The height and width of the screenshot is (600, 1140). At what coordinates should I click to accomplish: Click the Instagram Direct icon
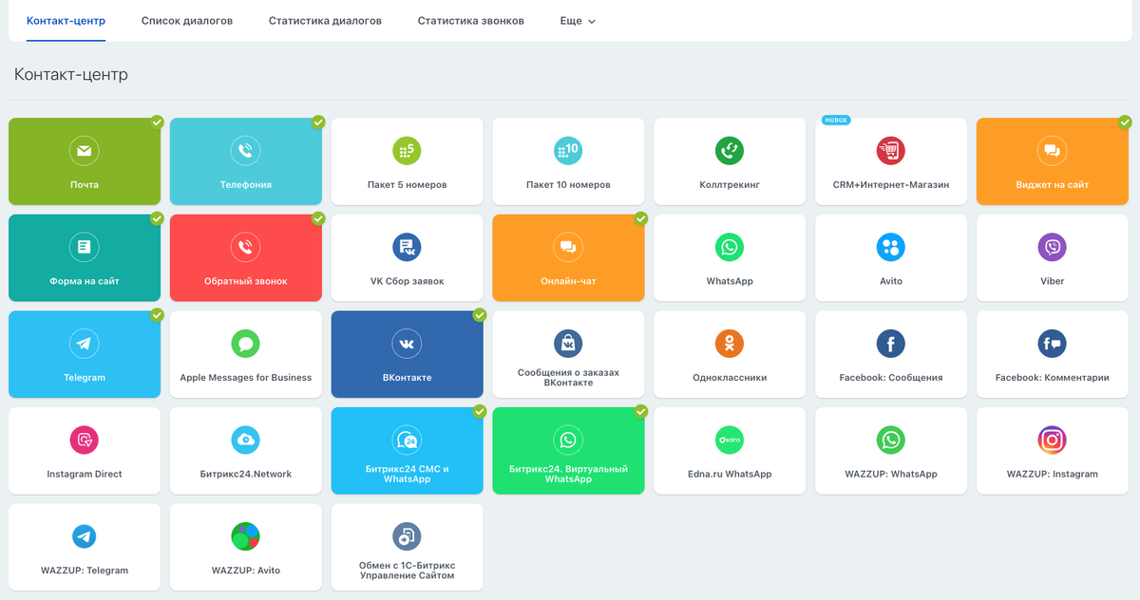[84, 440]
